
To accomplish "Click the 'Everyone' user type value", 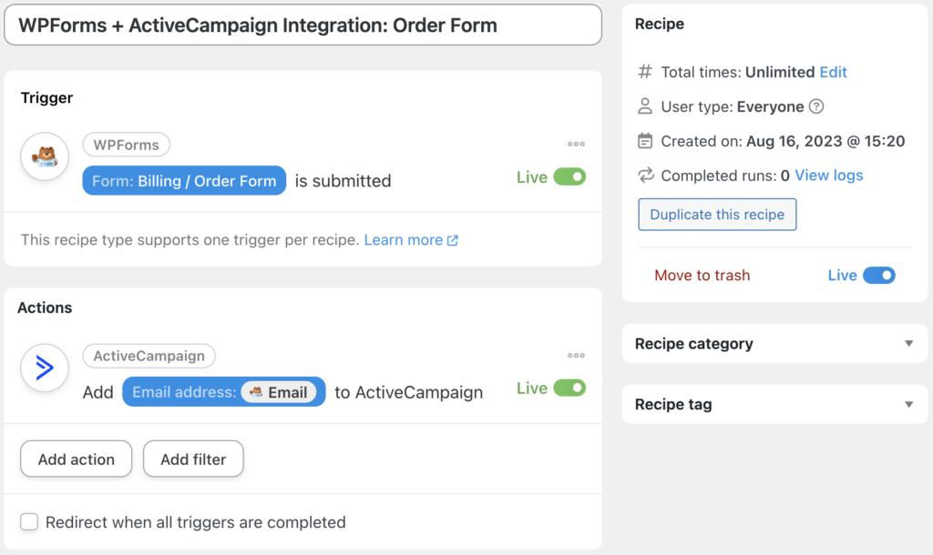I will coord(771,106).
